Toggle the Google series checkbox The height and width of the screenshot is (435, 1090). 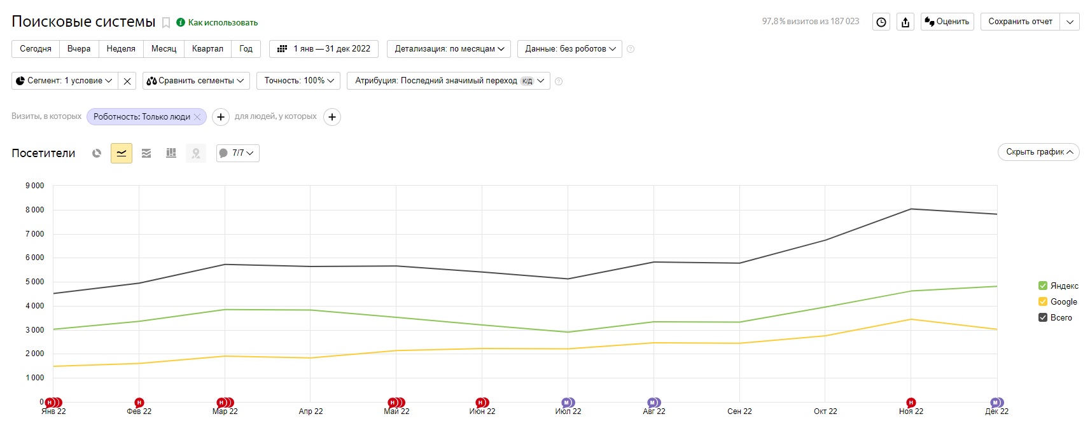coord(1043,301)
